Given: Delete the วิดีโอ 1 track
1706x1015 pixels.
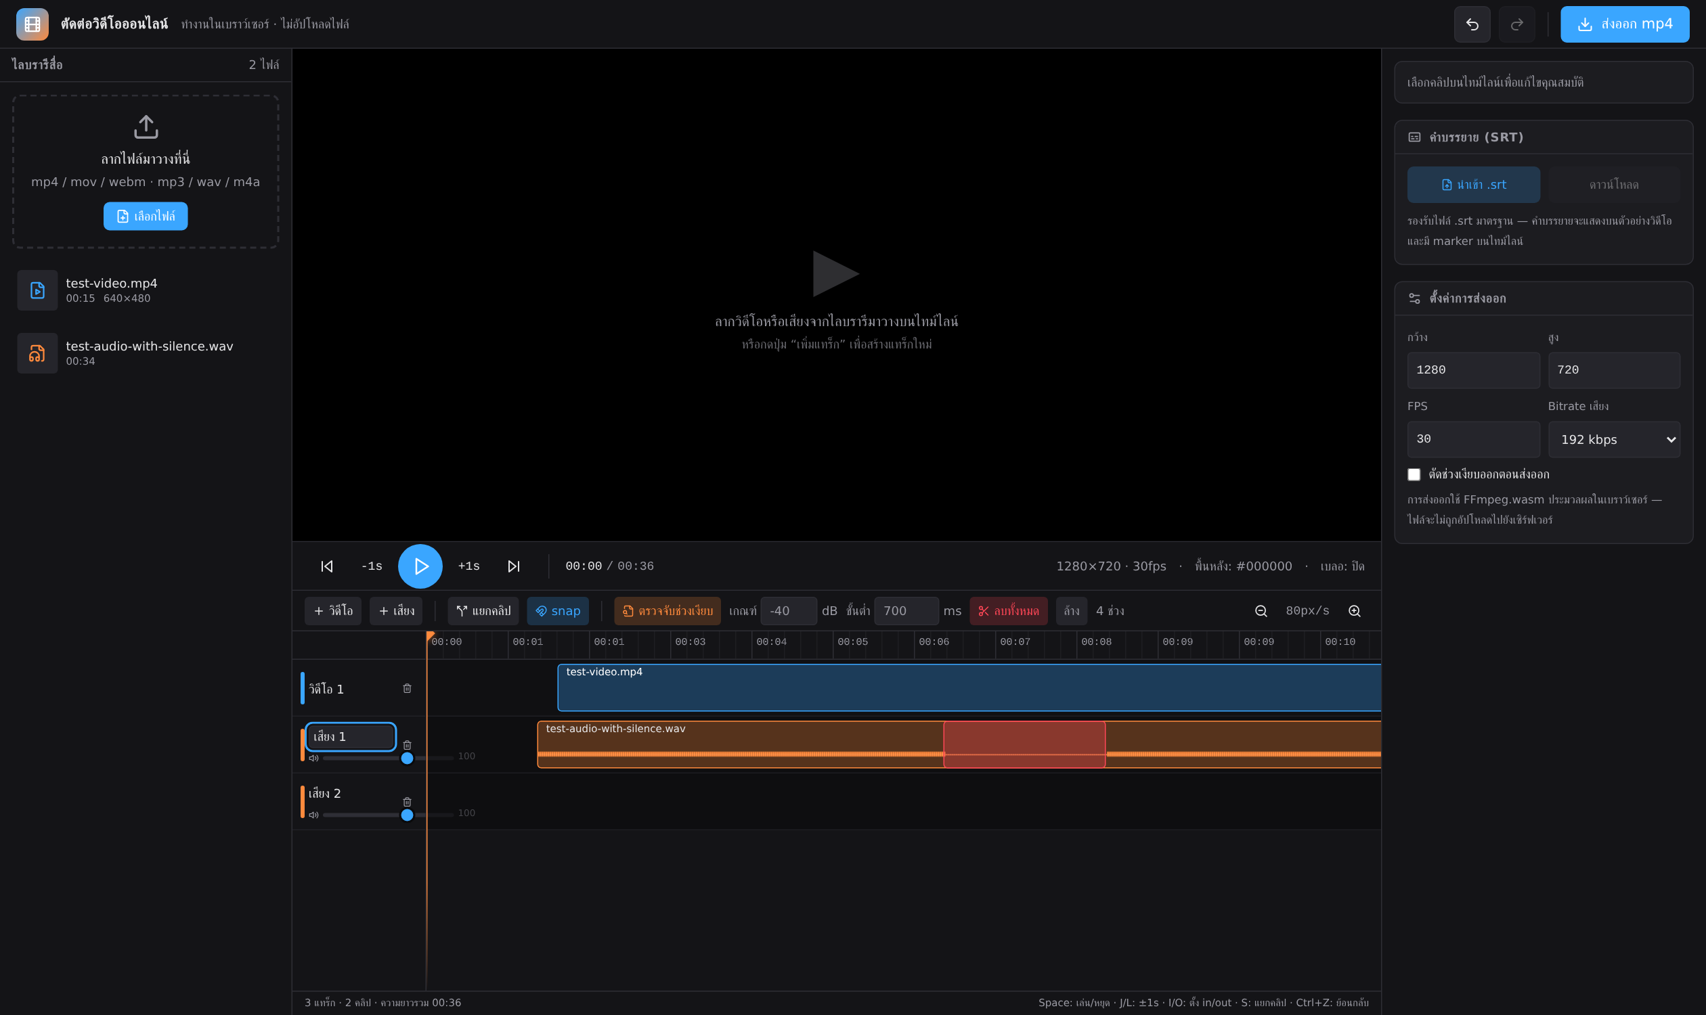Looking at the screenshot, I should click(x=407, y=688).
